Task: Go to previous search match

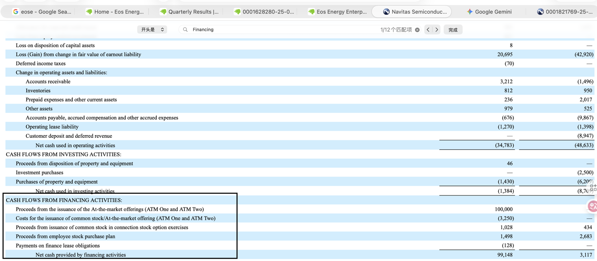Action: tap(428, 30)
